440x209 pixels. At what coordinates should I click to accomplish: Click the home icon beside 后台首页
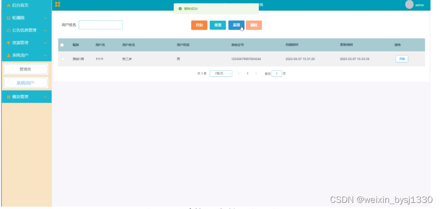9,5
